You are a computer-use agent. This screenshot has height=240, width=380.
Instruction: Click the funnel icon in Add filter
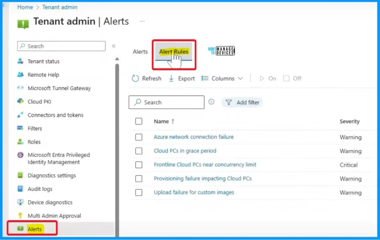pyautogui.click(x=229, y=102)
